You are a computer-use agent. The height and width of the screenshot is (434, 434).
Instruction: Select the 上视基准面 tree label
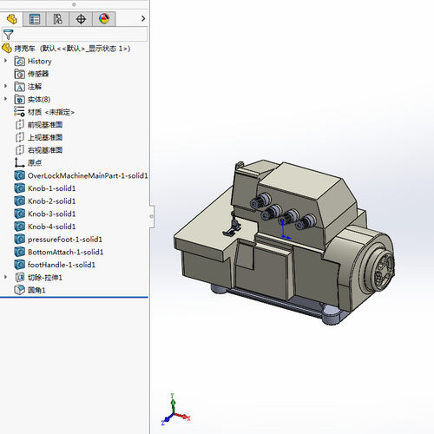coord(45,137)
